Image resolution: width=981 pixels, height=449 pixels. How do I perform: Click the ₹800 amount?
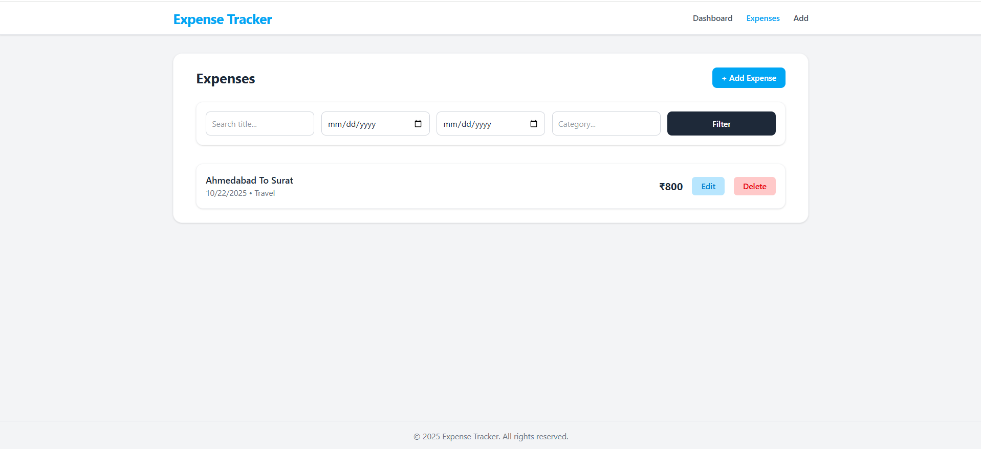pyautogui.click(x=670, y=187)
